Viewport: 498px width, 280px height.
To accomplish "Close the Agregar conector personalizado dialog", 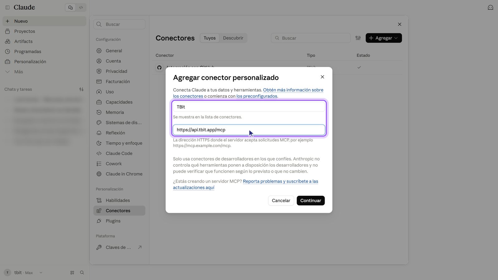I will [x=322, y=77].
